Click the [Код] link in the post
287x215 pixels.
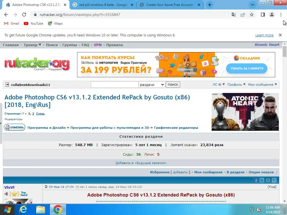(x=272, y=187)
